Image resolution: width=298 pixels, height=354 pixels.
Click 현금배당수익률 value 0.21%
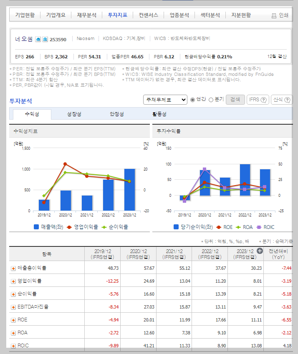point(225,57)
